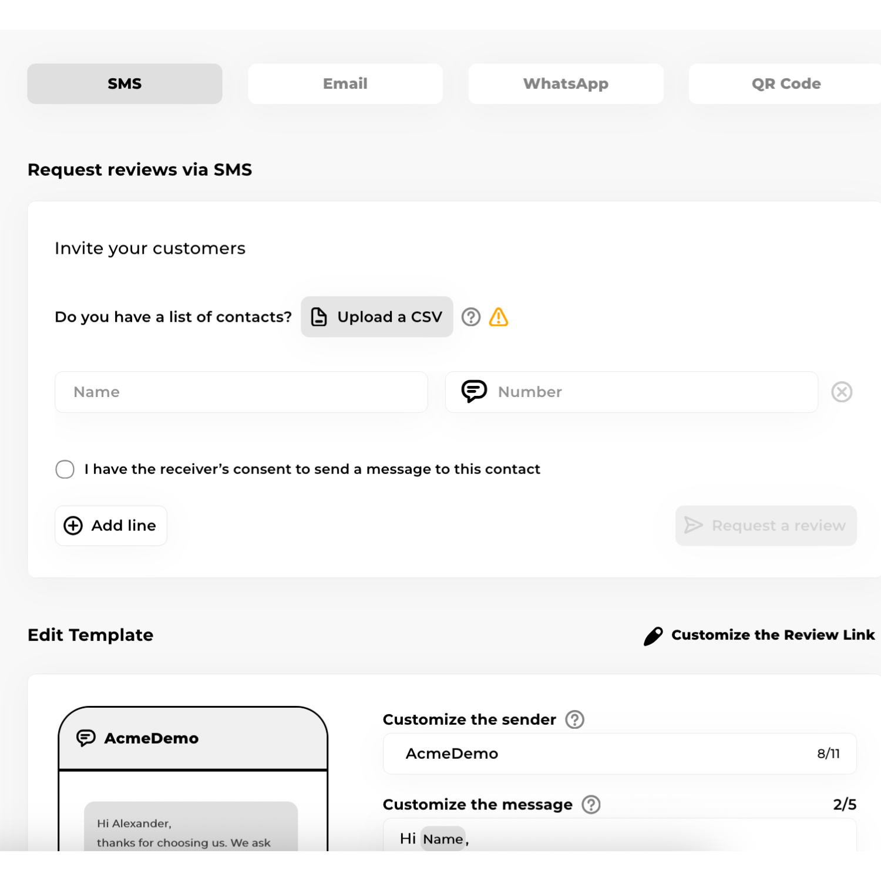Click the chat bubble icon in Number field
The height and width of the screenshot is (881, 881).
[x=474, y=391]
